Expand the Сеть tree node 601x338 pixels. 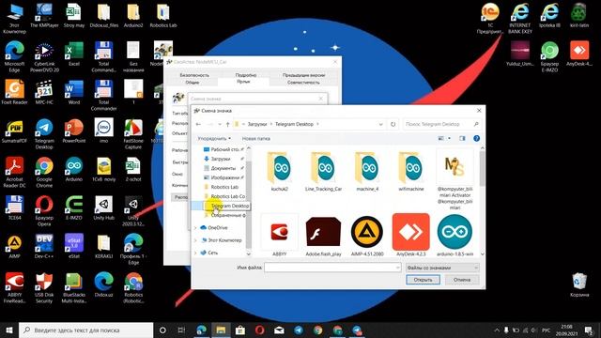pyautogui.click(x=195, y=253)
